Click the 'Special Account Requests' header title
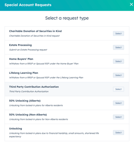 click(28, 5)
